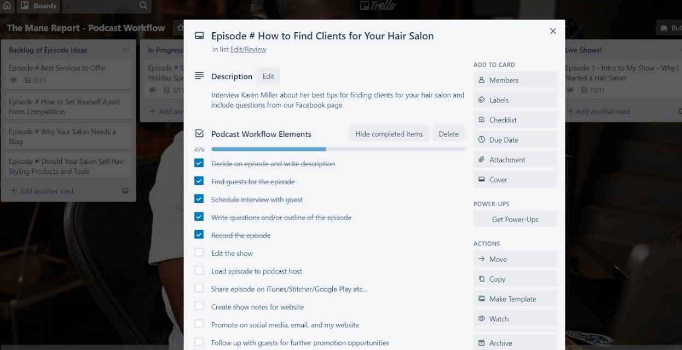Uncheck Schedule interview with guest
Viewport: 682px width, 350px height.
199,200
